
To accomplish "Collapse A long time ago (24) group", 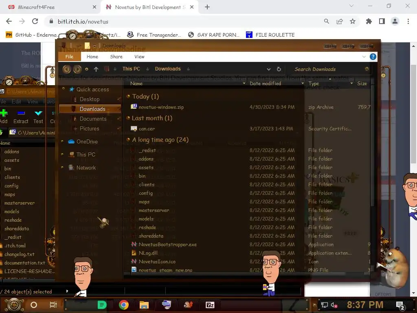I will pos(128,139).
